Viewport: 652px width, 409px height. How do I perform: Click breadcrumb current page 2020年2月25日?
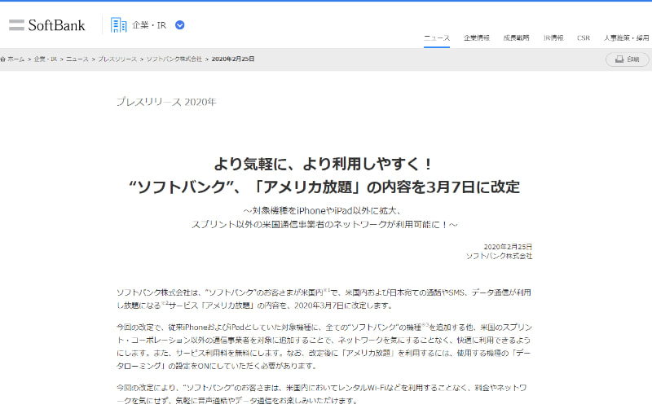(x=233, y=59)
